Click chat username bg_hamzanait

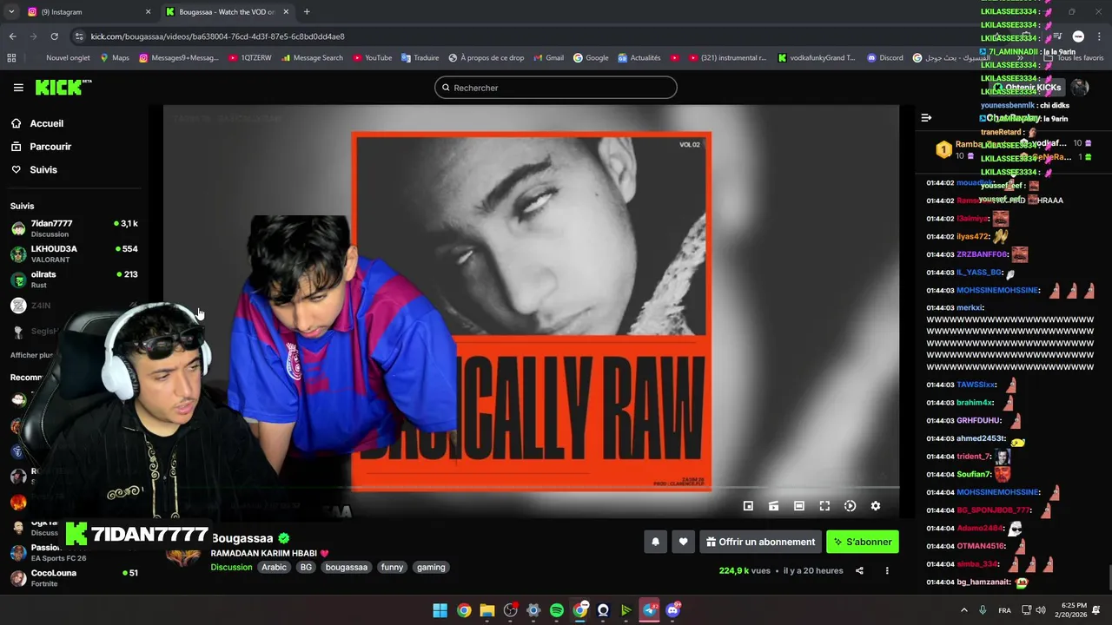click(x=983, y=582)
